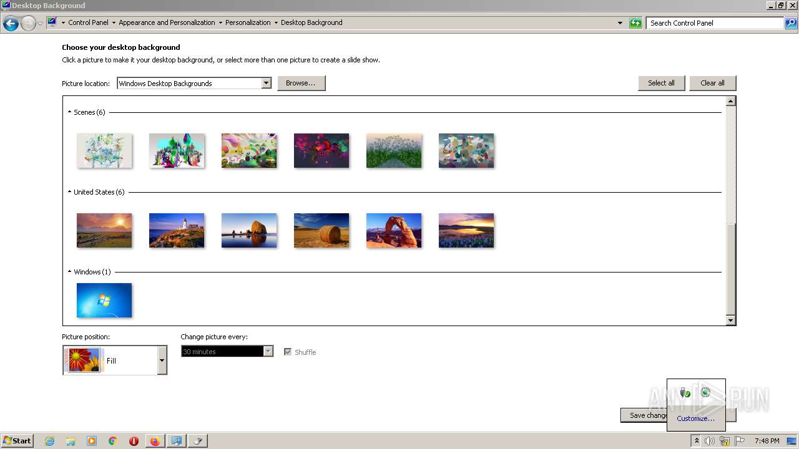The image size is (799, 449).
Task: Click the wallpaper list scrollbar thumb
Action: point(731,268)
